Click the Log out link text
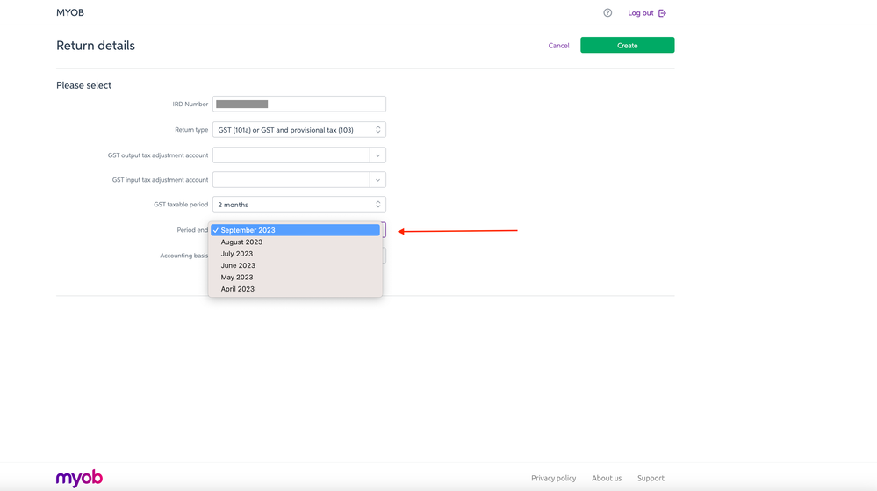Image resolution: width=877 pixels, height=491 pixels. [x=640, y=13]
